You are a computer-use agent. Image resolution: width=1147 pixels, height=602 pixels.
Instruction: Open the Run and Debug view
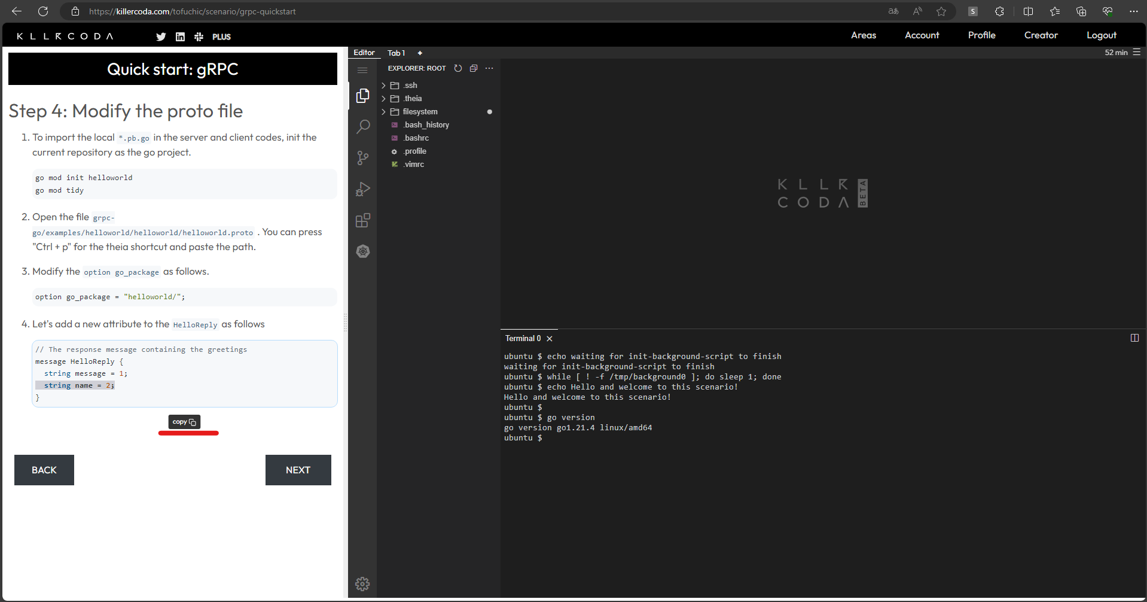pyautogui.click(x=362, y=189)
